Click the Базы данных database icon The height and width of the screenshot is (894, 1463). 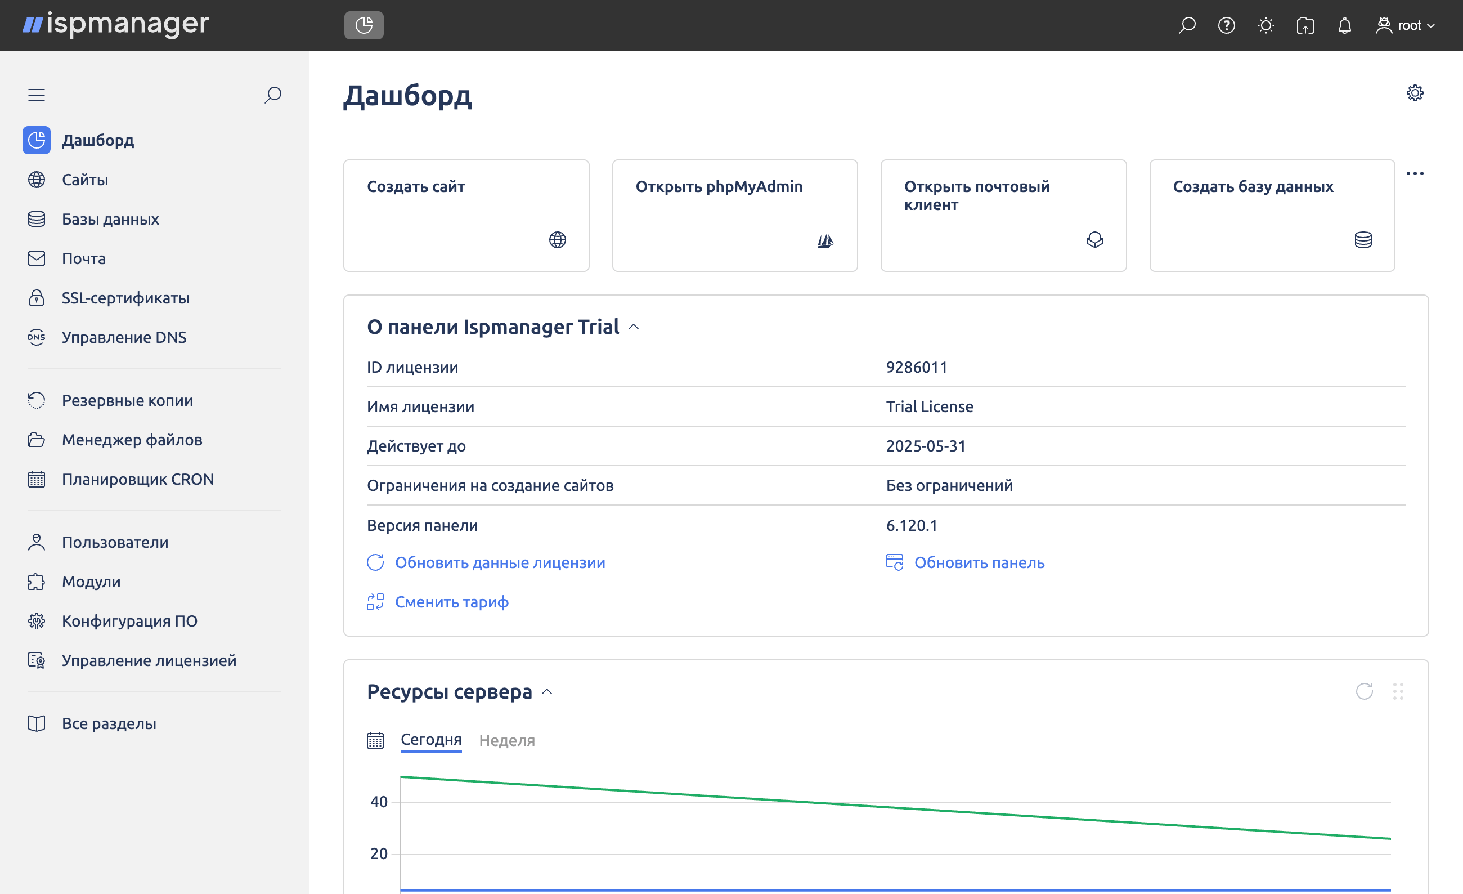tap(36, 219)
